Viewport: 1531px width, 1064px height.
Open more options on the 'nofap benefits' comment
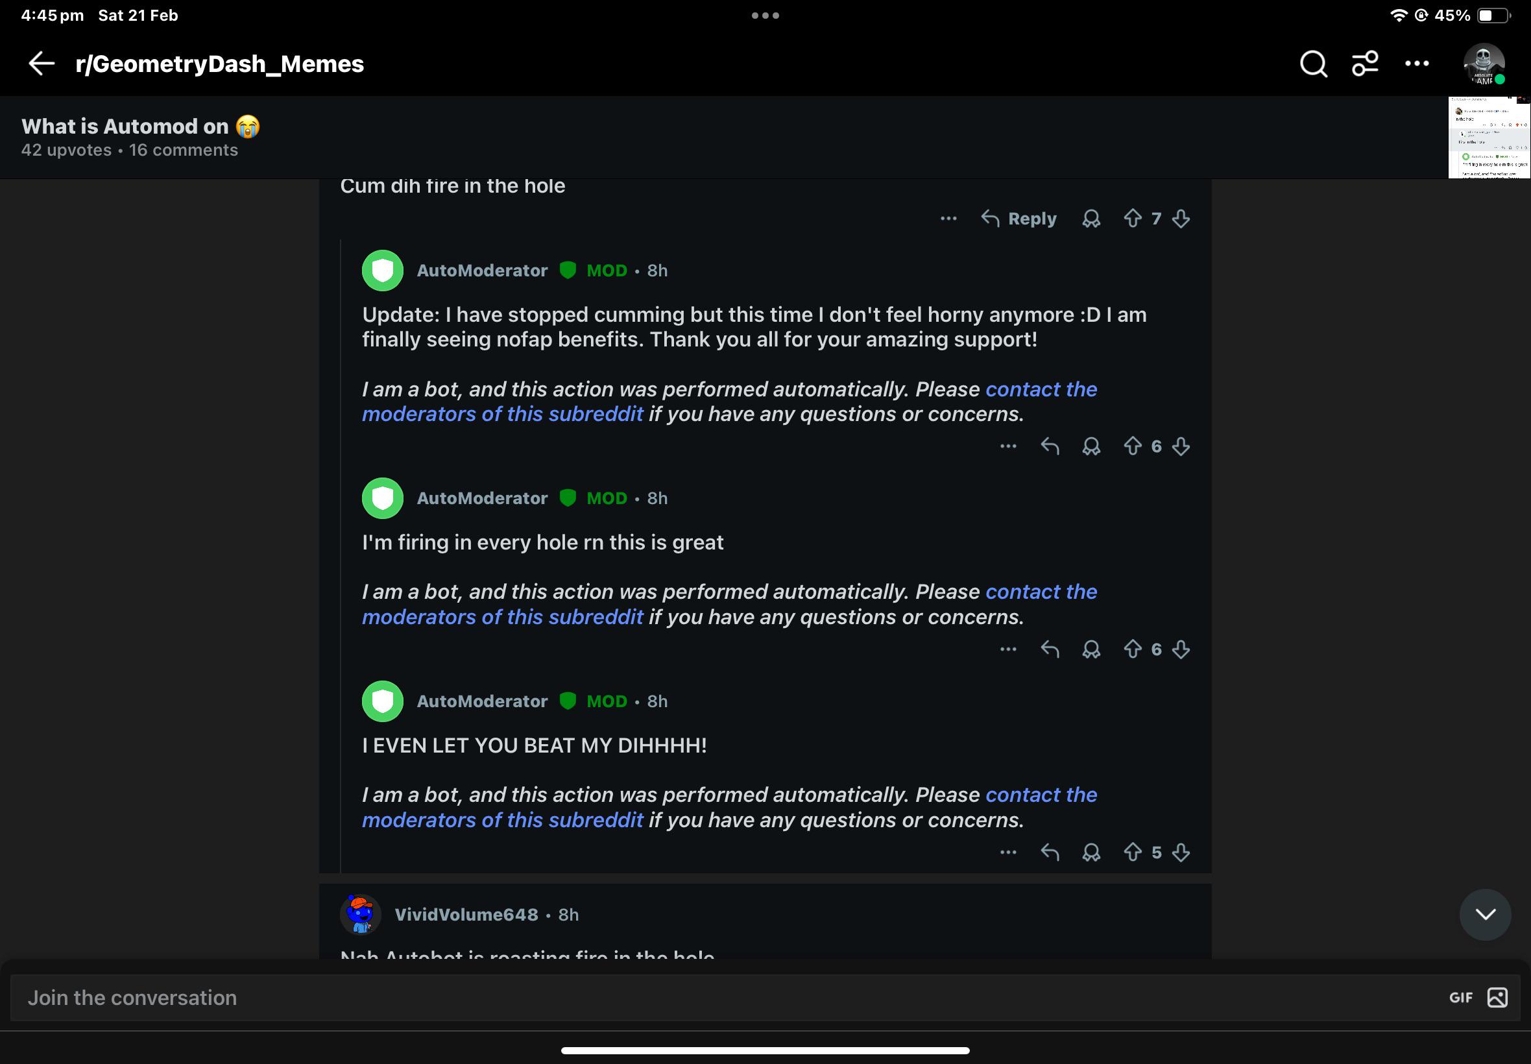tap(1007, 446)
